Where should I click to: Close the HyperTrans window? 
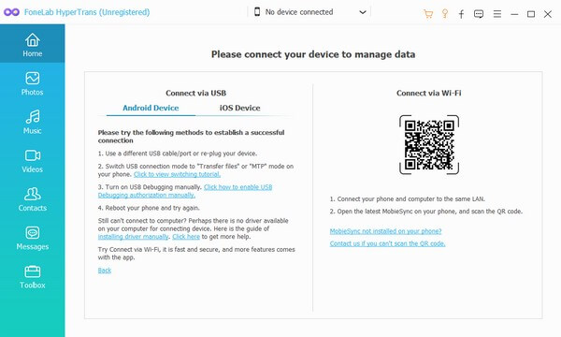[x=548, y=14]
